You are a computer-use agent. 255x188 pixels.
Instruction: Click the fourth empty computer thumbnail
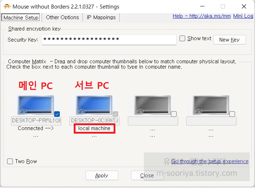pos(211,106)
